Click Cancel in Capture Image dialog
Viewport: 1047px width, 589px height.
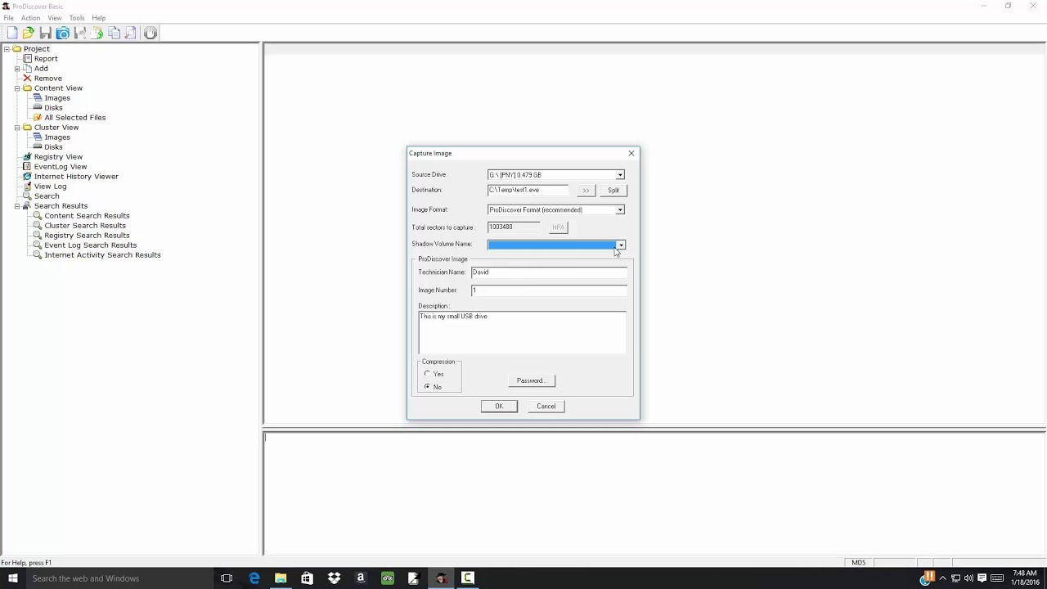pos(546,407)
